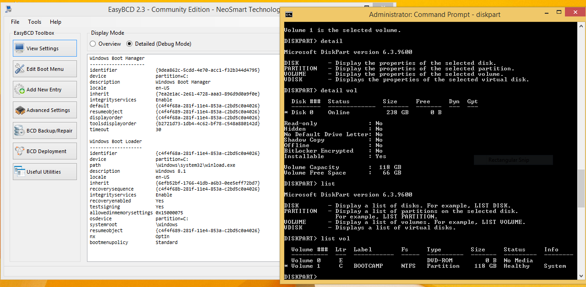Click 'Volume Free Space' line in Command Prompt
586x287 pixels.
pos(342,173)
